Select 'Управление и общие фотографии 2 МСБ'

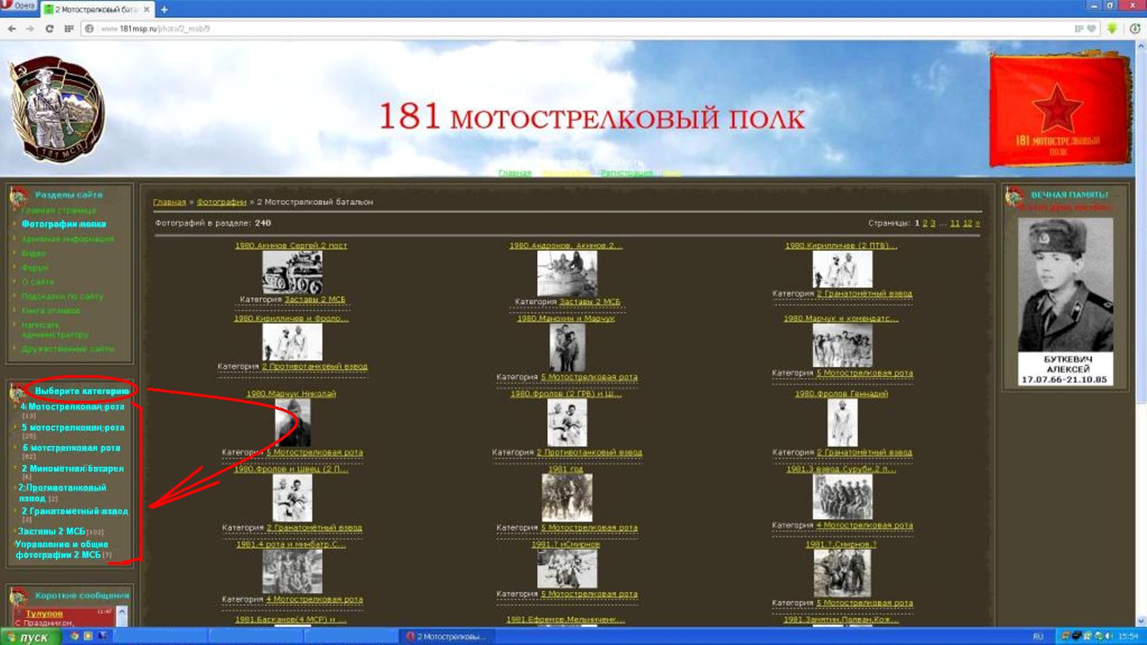tap(61, 550)
